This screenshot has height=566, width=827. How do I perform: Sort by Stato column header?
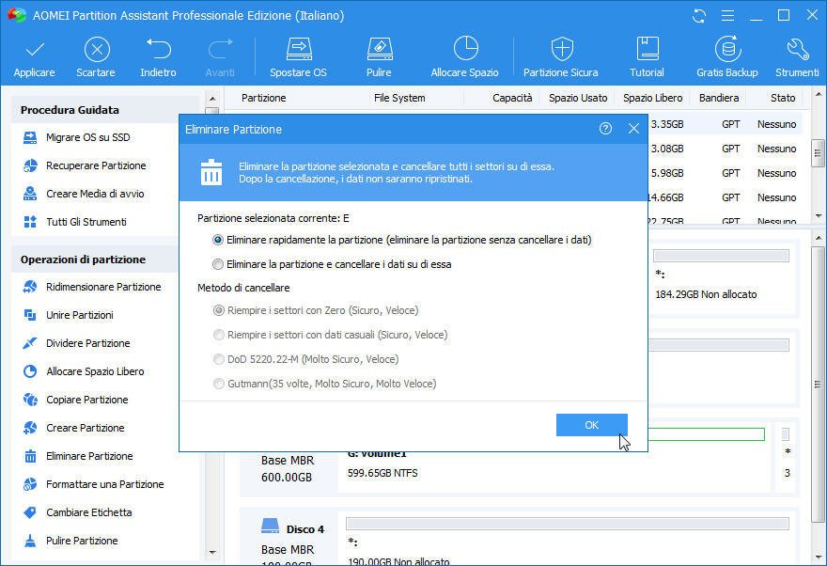pos(783,98)
